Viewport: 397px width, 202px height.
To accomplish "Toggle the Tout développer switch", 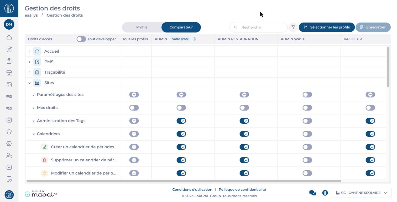I will pos(81,39).
